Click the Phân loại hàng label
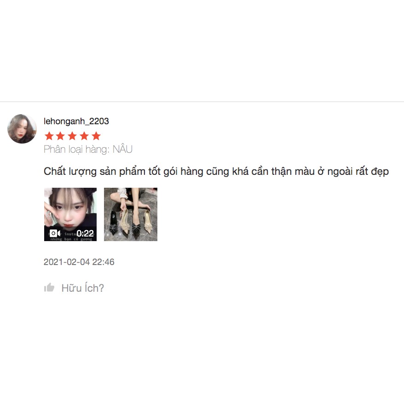 point(77,150)
